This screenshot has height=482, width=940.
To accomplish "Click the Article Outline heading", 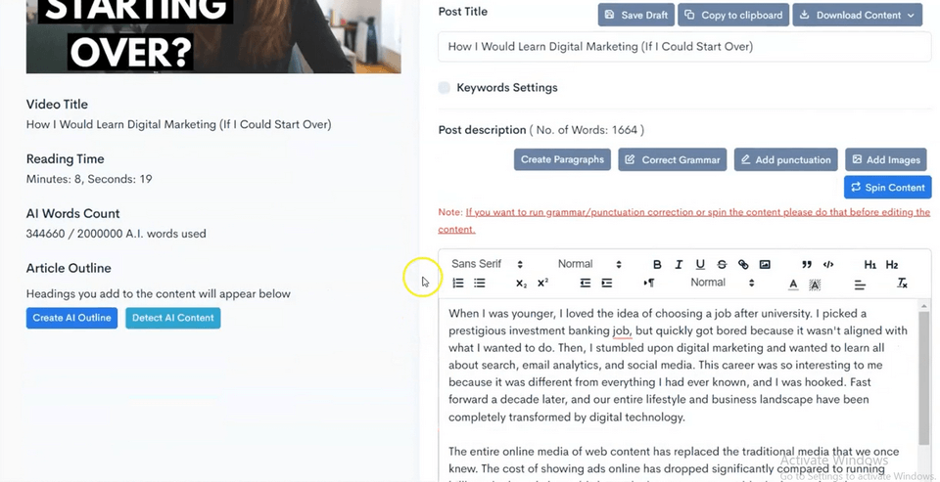I will 69,268.
